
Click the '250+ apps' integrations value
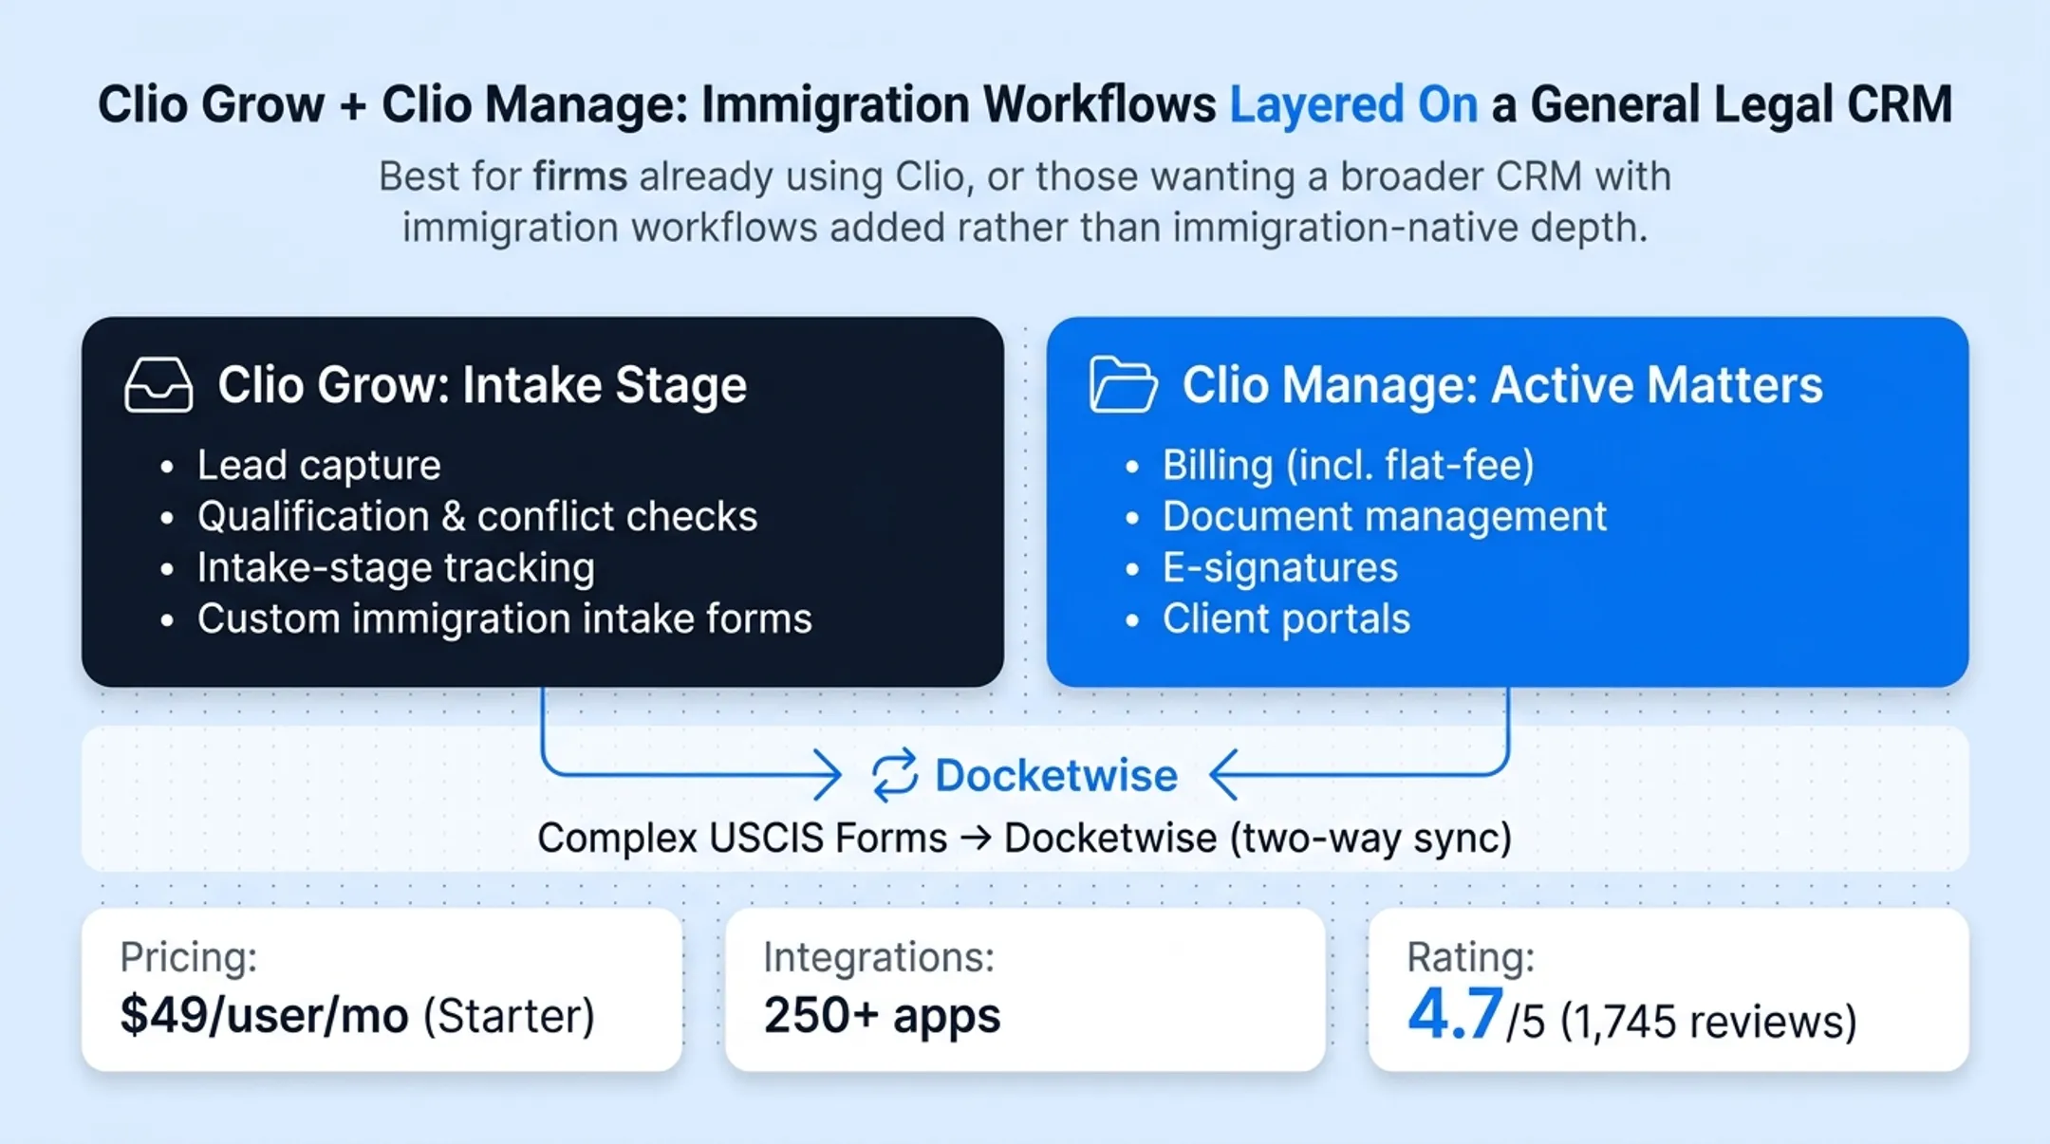point(882,1016)
